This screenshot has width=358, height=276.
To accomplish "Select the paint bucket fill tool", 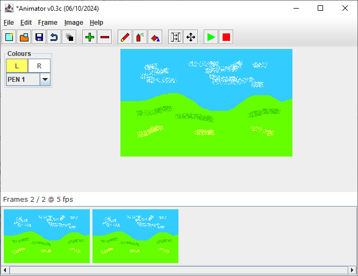I will 155,37.
